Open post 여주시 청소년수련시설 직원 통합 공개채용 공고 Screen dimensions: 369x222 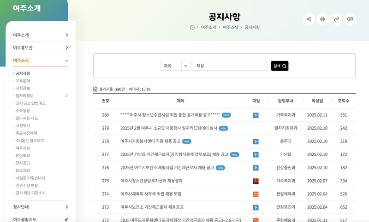170,115
